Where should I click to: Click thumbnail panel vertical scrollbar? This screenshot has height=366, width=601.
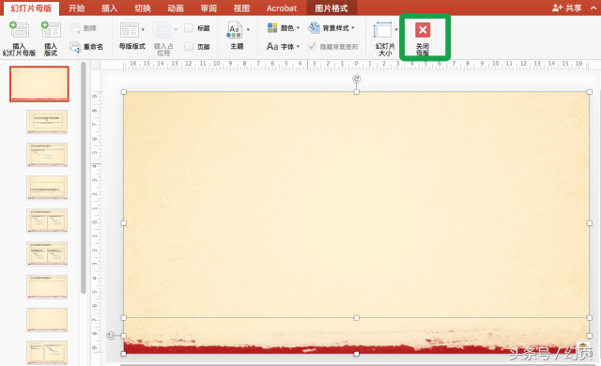(84, 178)
